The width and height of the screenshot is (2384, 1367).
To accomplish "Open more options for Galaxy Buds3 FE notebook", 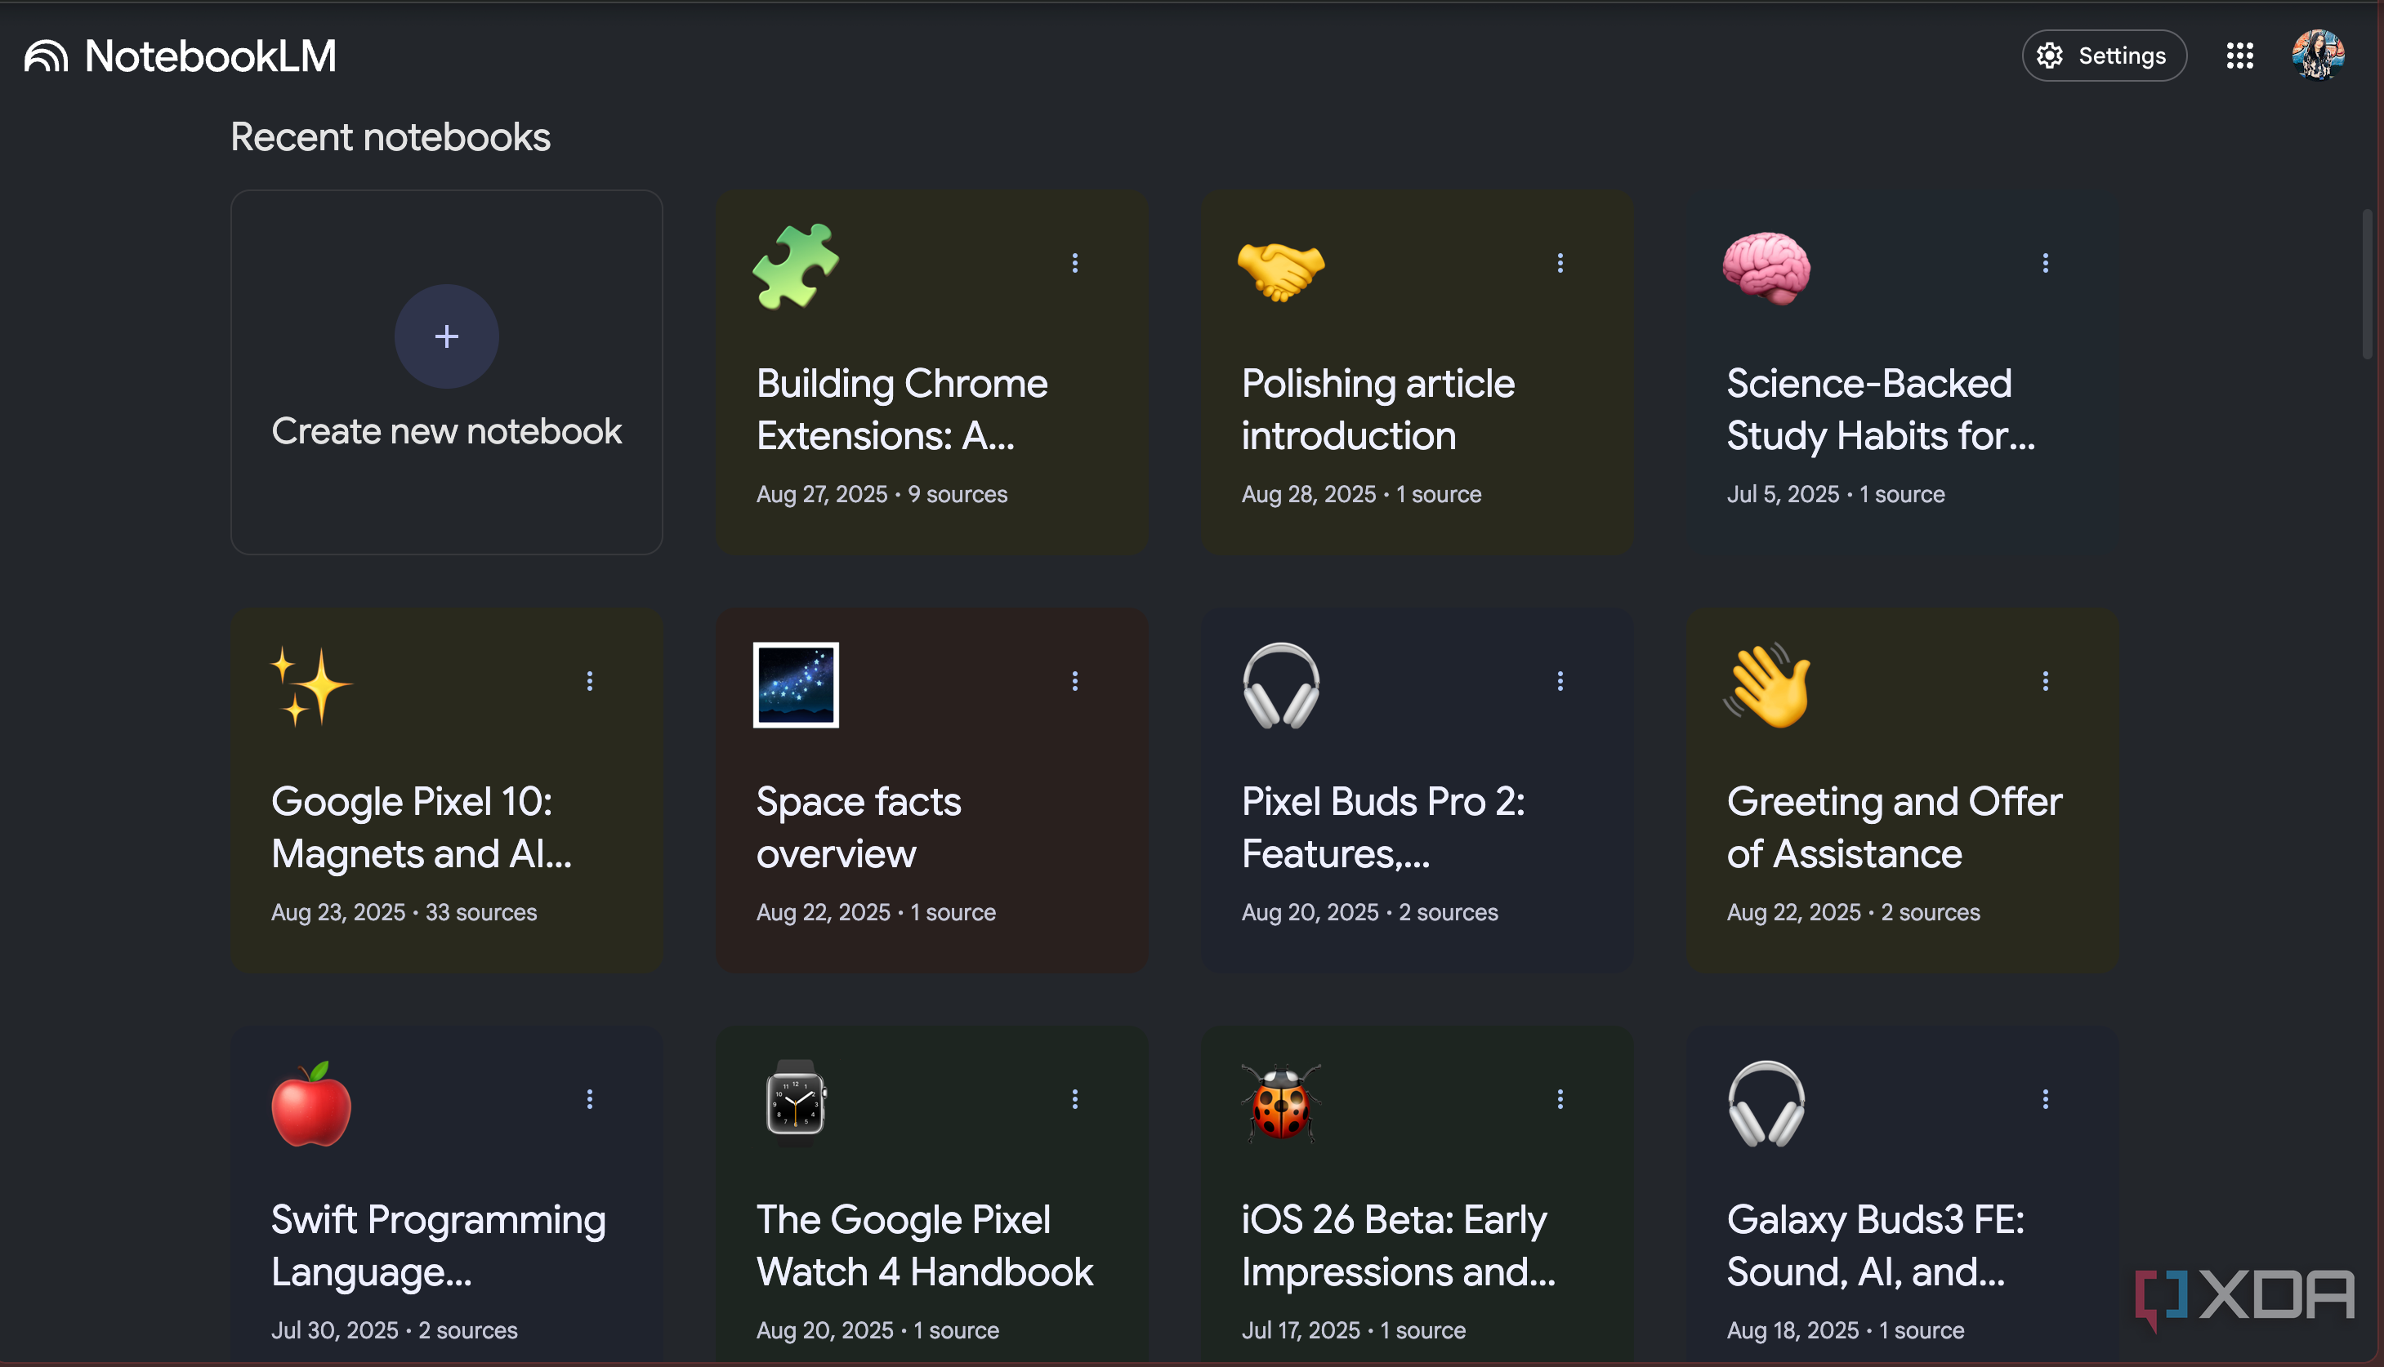I will [x=2045, y=1098].
